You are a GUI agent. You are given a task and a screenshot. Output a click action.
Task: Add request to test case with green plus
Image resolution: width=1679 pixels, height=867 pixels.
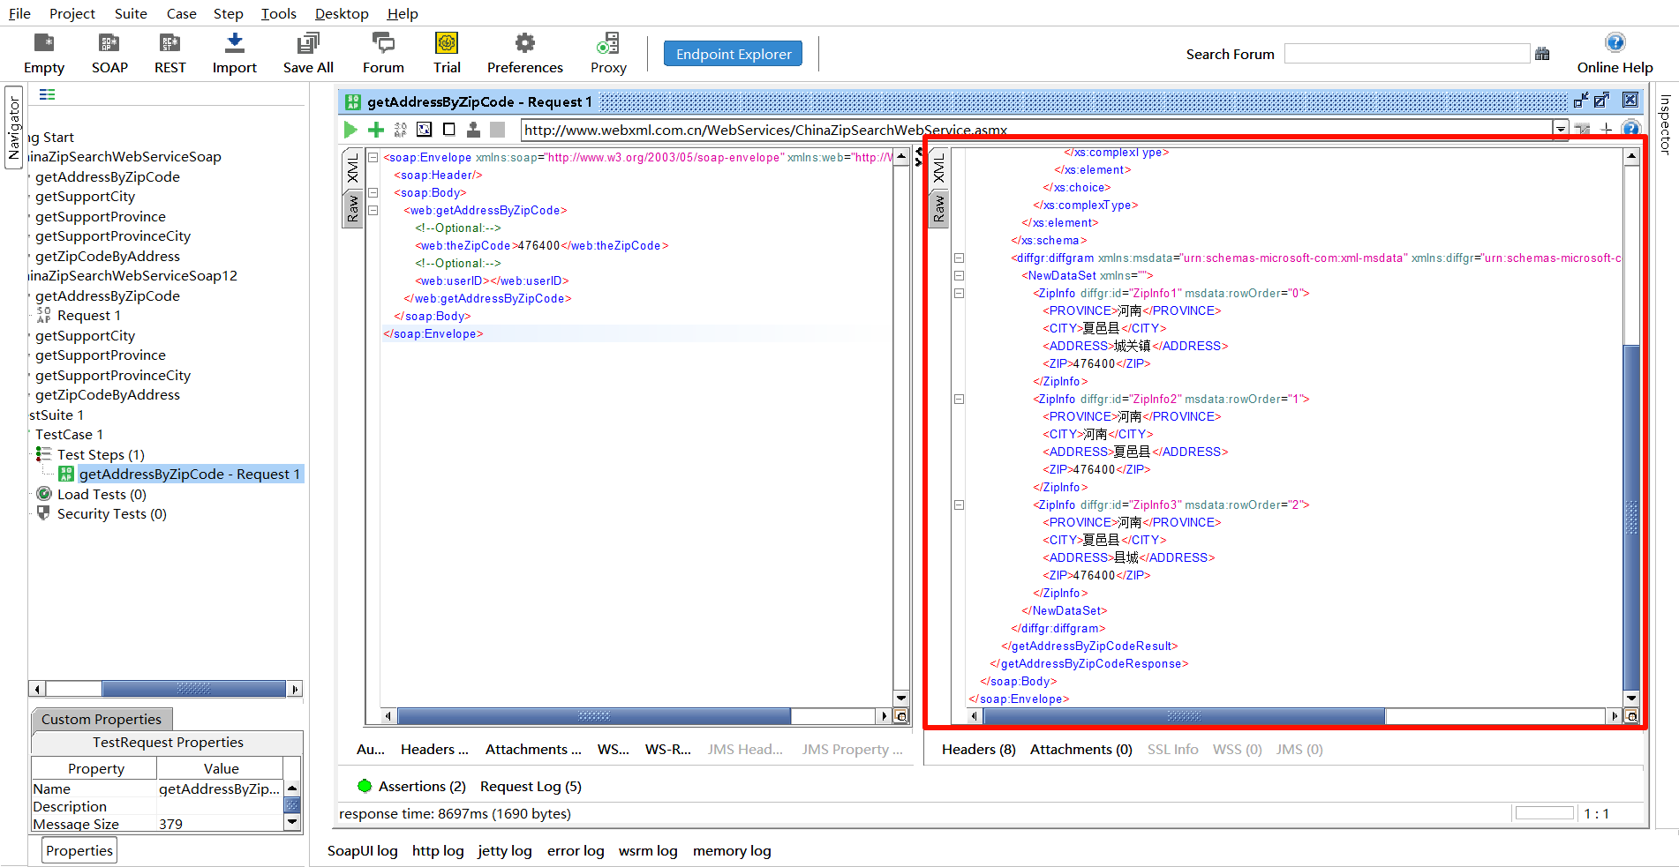click(376, 130)
